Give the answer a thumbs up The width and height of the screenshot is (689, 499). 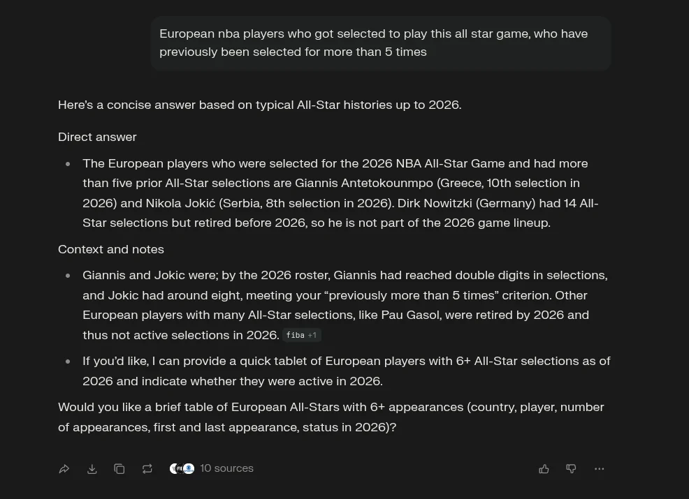click(x=544, y=469)
